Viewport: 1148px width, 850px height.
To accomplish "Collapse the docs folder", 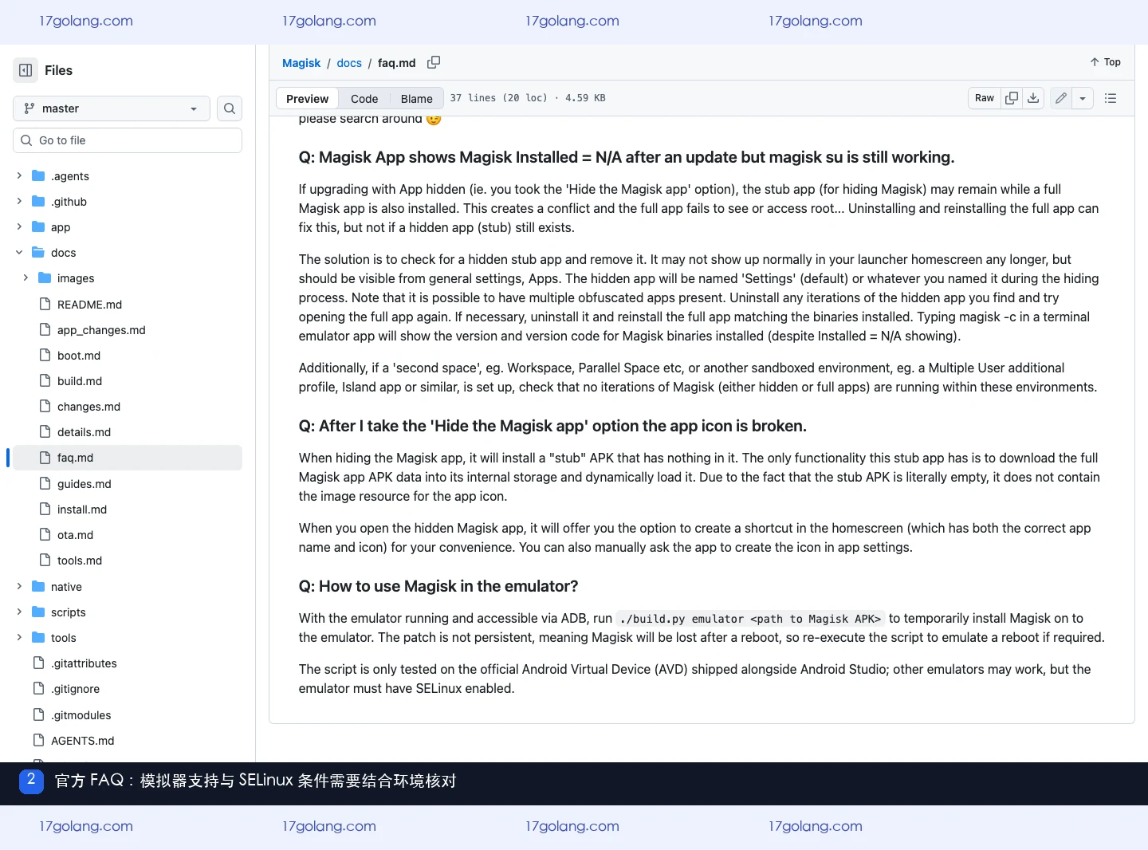I will click(x=19, y=252).
